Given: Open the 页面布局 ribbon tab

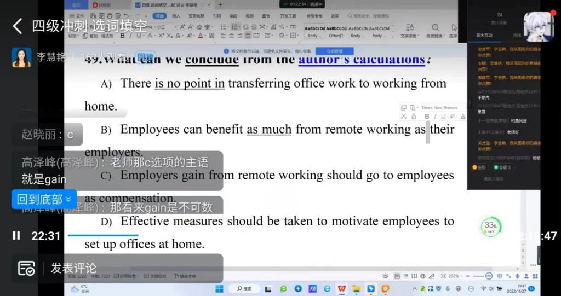Looking at the screenshot, I should (x=196, y=16).
